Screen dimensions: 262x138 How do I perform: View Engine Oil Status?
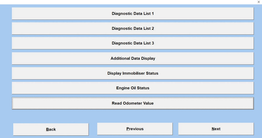pos(133,88)
